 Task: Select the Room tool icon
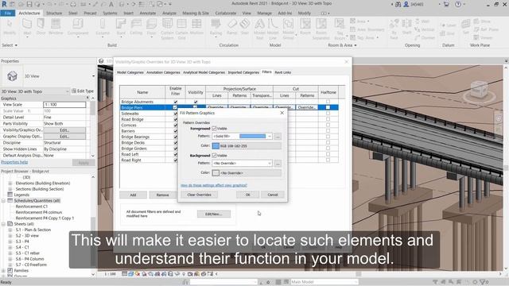tap(305, 26)
